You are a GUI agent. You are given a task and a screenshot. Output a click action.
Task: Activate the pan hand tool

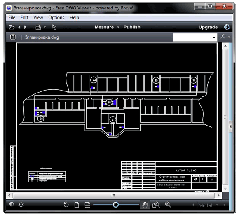click(x=145, y=205)
